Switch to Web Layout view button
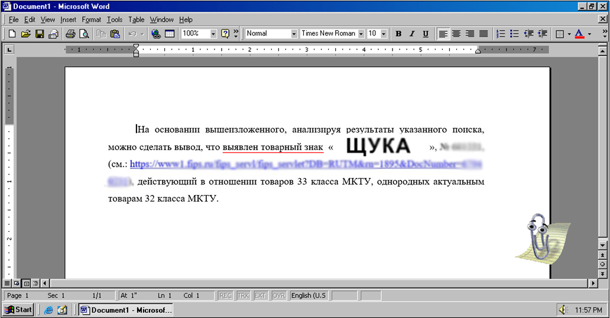610x318 pixels. tap(17, 283)
